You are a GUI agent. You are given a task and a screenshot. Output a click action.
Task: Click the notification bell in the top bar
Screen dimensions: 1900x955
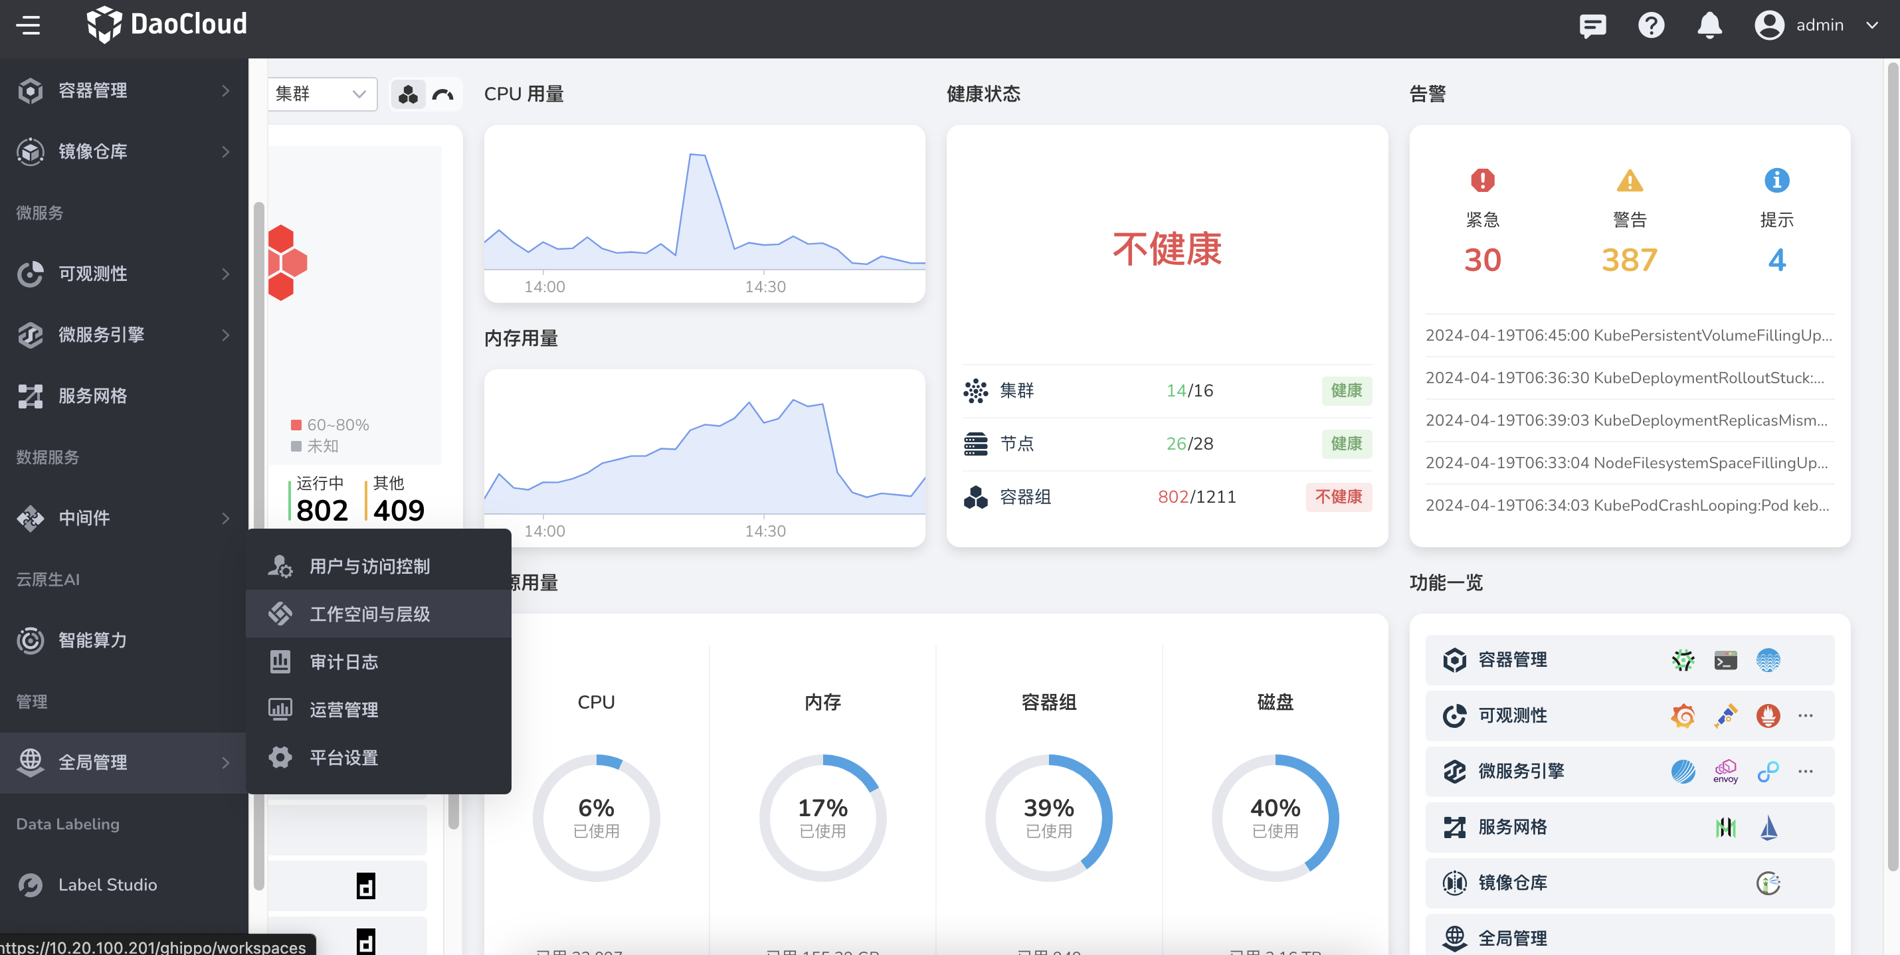[1710, 25]
